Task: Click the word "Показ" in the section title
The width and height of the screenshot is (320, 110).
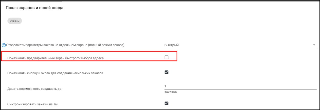Action: pyautogui.click(x=11, y=8)
